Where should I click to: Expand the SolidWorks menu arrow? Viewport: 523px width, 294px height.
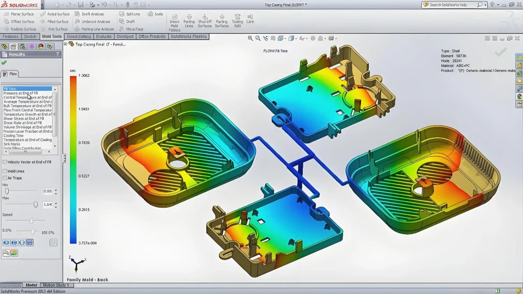click(42, 5)
